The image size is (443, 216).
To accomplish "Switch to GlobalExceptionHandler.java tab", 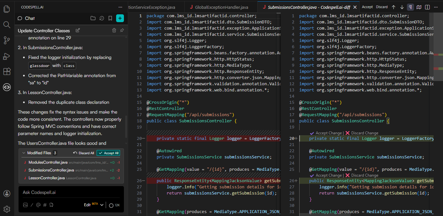I will click(221, 7).
